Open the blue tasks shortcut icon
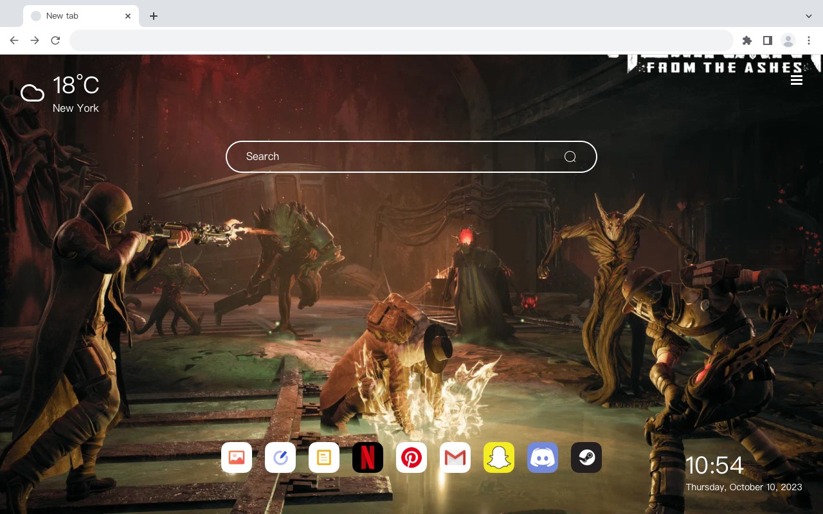Image resolution: width=823 pixels, height=514 pixels. point(280,457)
